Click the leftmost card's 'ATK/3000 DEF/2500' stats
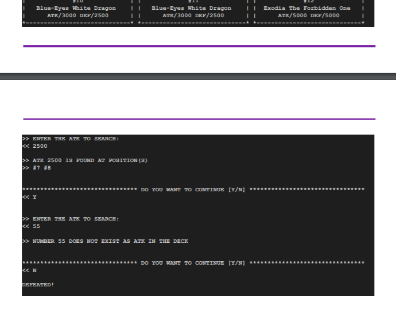This screenshot has width=396, height=315. tap(78, 15)
